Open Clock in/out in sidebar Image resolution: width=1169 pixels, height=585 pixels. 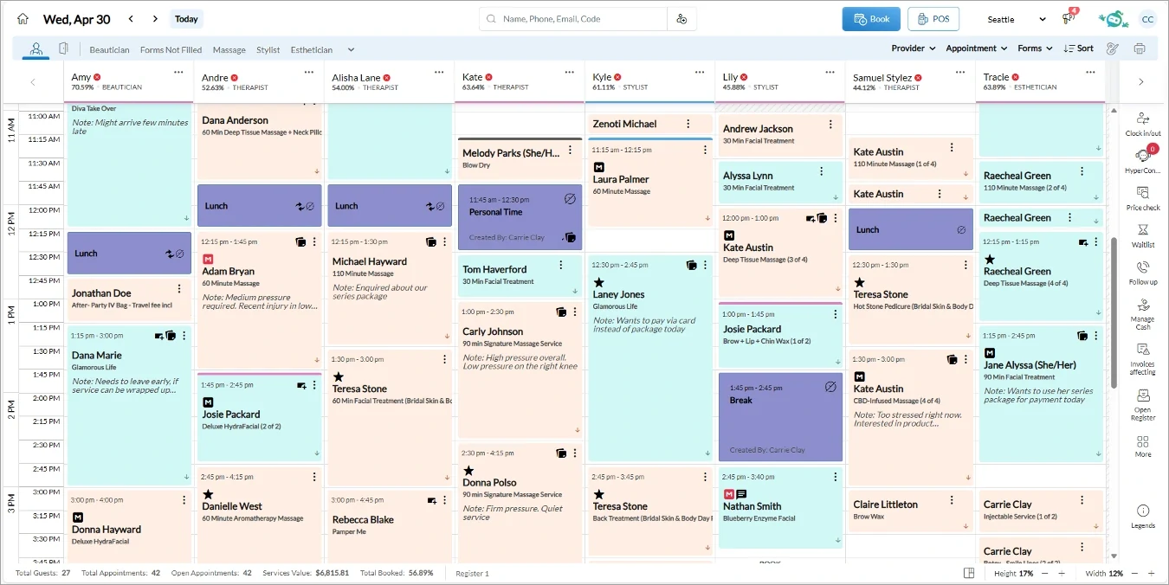tap(1143, 125)
